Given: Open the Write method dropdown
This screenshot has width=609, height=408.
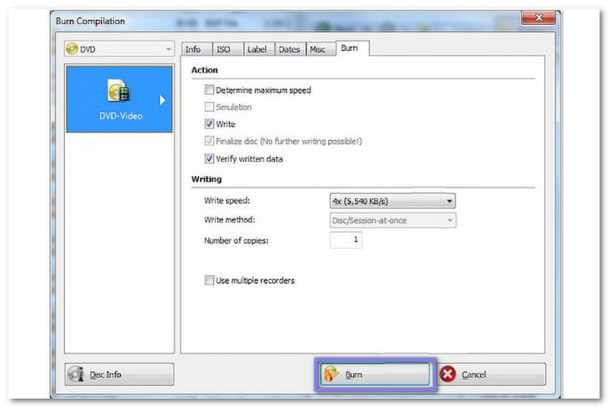Looking at the screenshot, I should [393, 221].
